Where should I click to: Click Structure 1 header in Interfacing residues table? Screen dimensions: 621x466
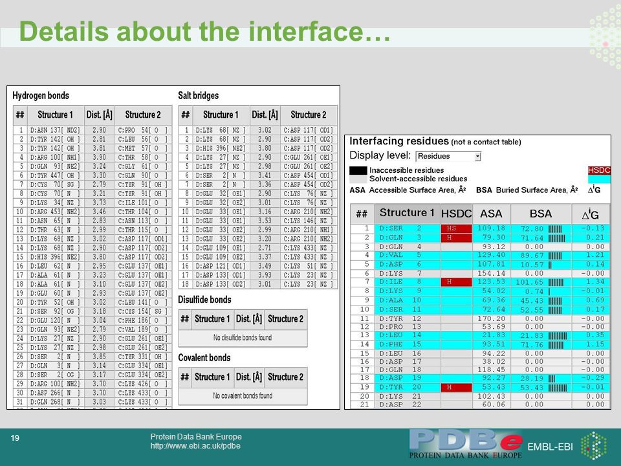[407, 213]
